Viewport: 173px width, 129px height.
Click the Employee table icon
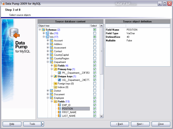[51, 98]
